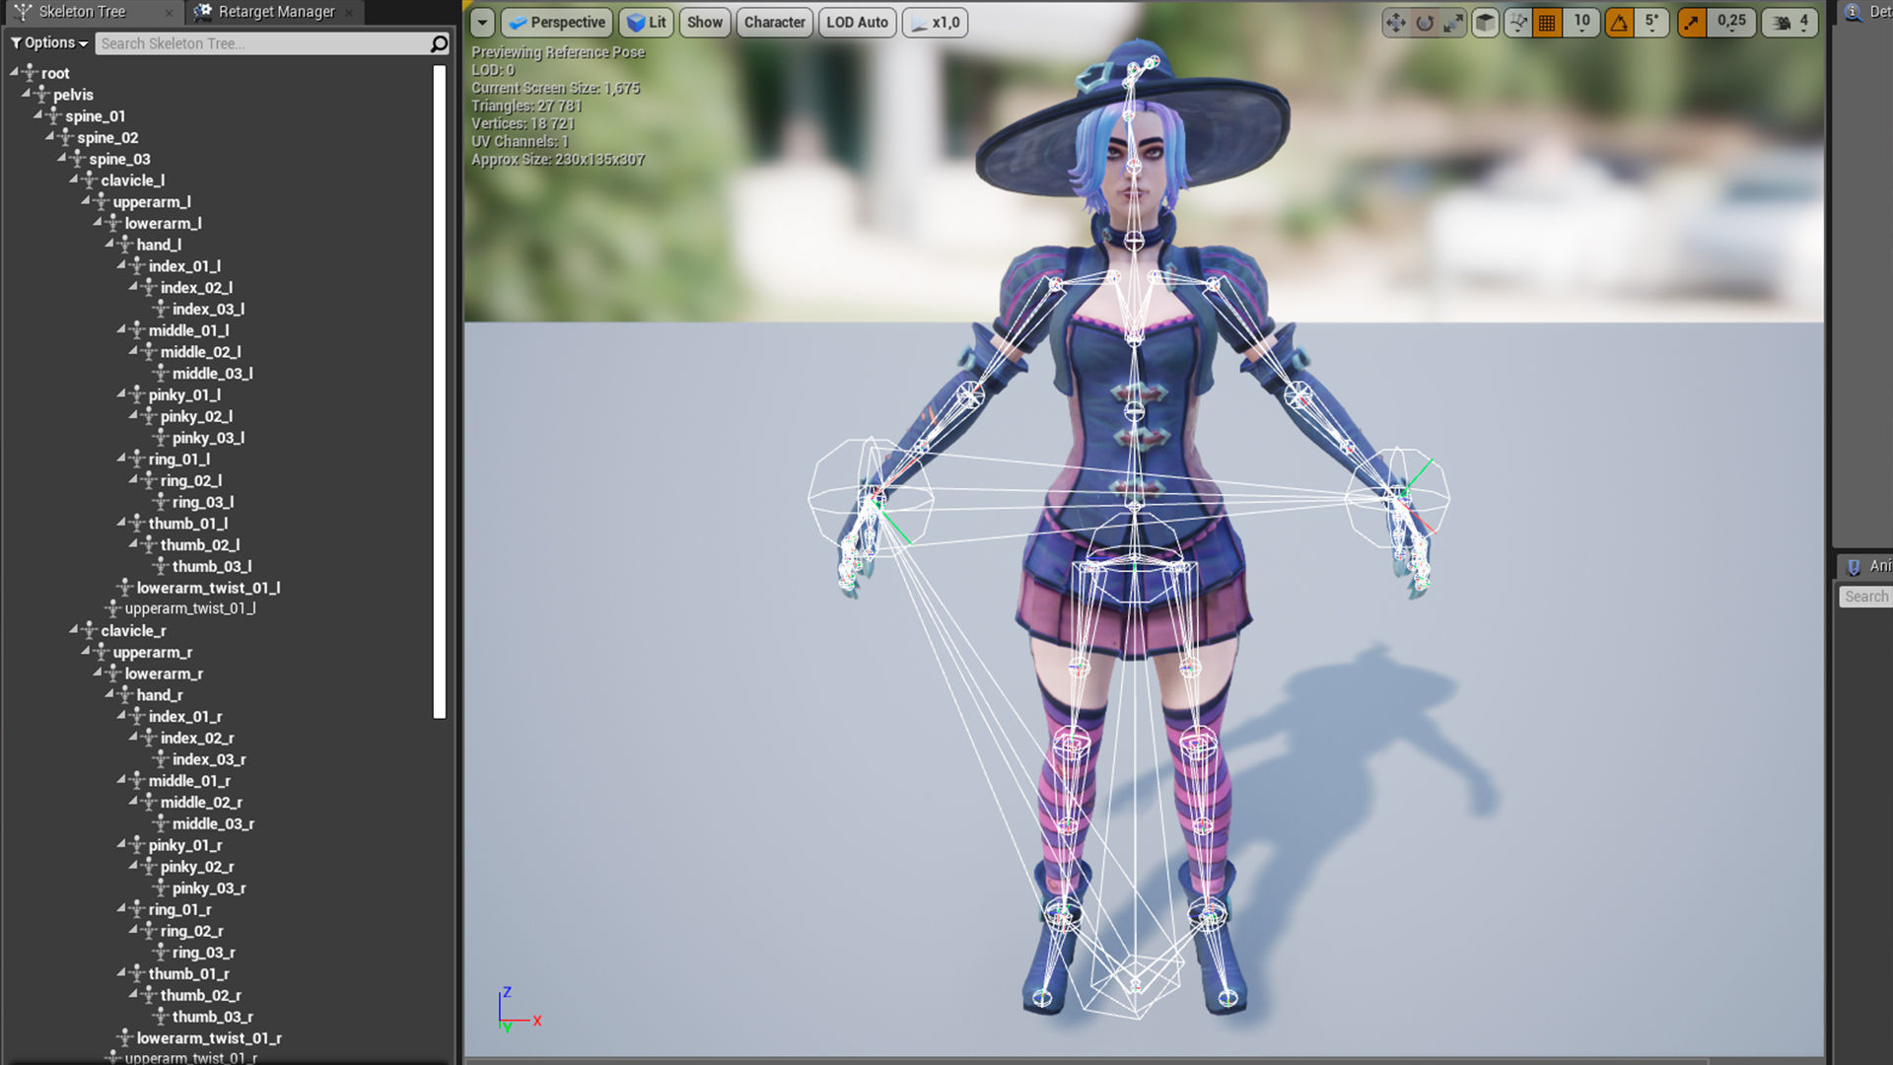Click the camera speed icon

click(1782, 23)
